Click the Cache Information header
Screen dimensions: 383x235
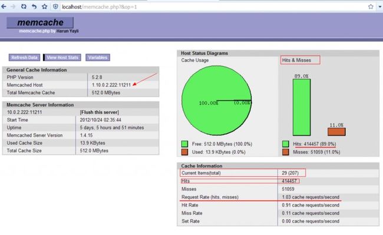click(202, 166)
